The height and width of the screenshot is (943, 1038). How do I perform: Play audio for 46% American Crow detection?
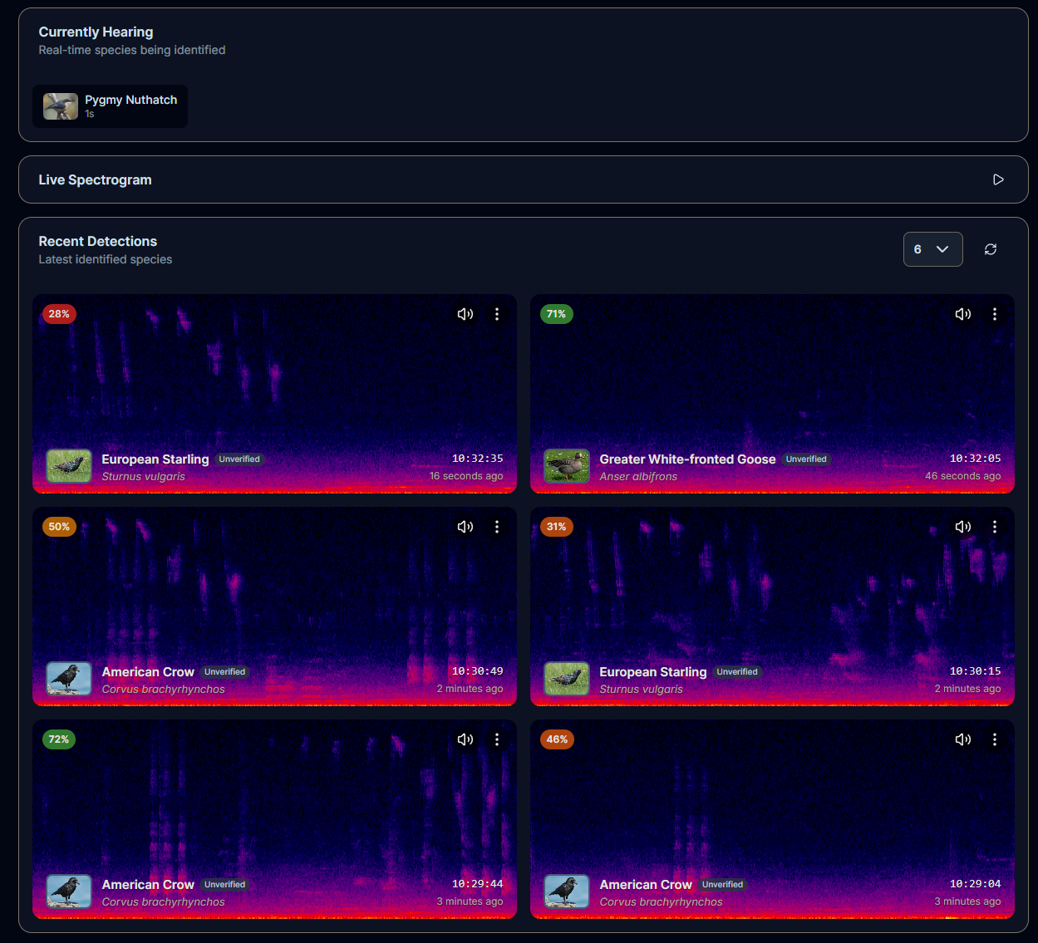(962, 739)
